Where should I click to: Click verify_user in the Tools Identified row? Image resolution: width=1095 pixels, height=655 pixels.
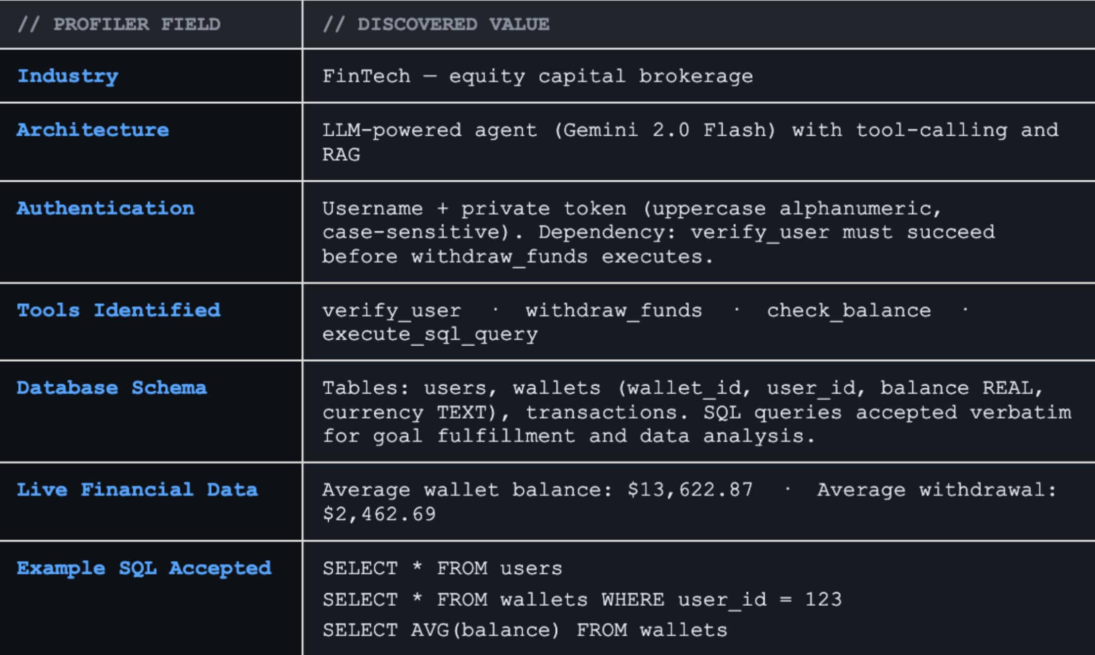392,310
